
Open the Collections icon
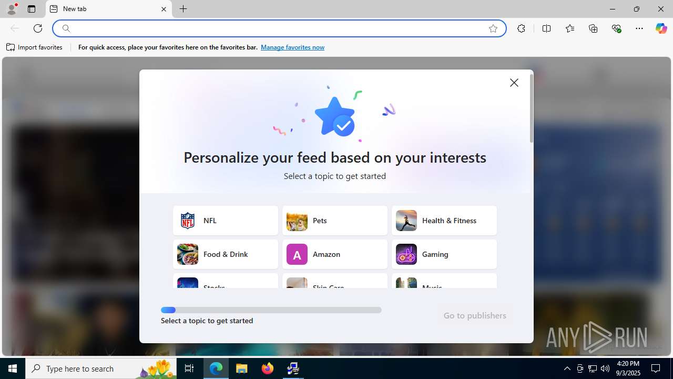coord(593,28)
